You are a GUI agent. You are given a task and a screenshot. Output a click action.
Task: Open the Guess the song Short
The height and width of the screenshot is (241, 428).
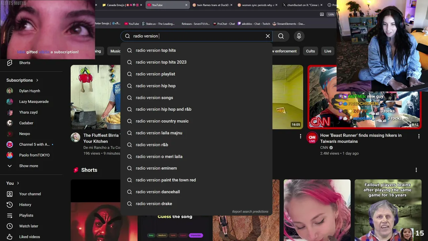pos(175,228)
